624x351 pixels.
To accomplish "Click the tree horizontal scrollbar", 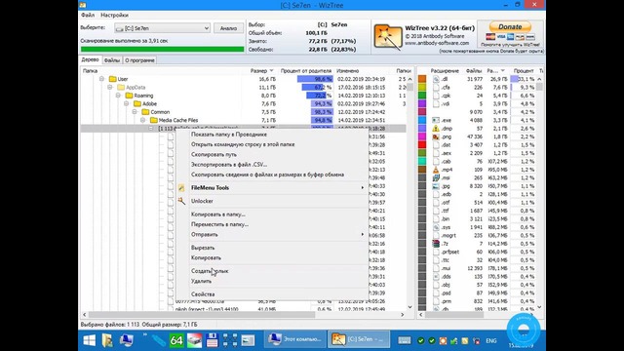I will (202, 314).
